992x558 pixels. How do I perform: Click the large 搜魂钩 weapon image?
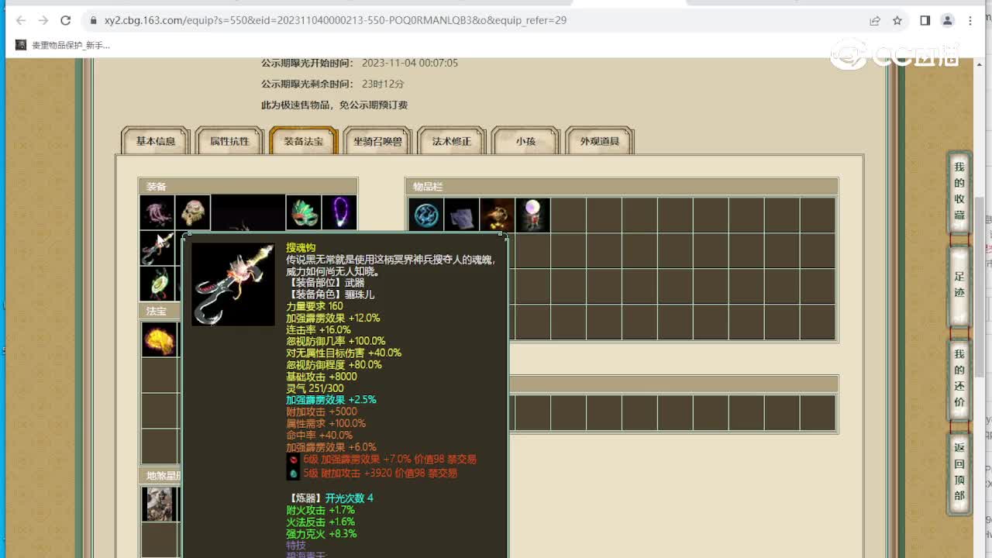click(233, 284)
